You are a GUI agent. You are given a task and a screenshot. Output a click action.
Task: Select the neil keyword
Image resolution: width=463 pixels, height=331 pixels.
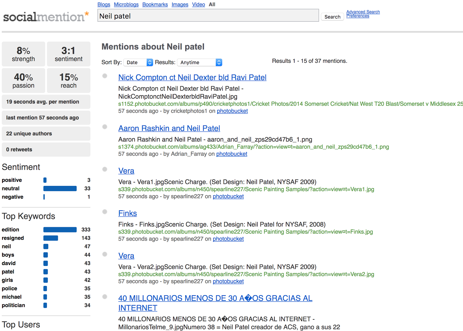(6, 247)
